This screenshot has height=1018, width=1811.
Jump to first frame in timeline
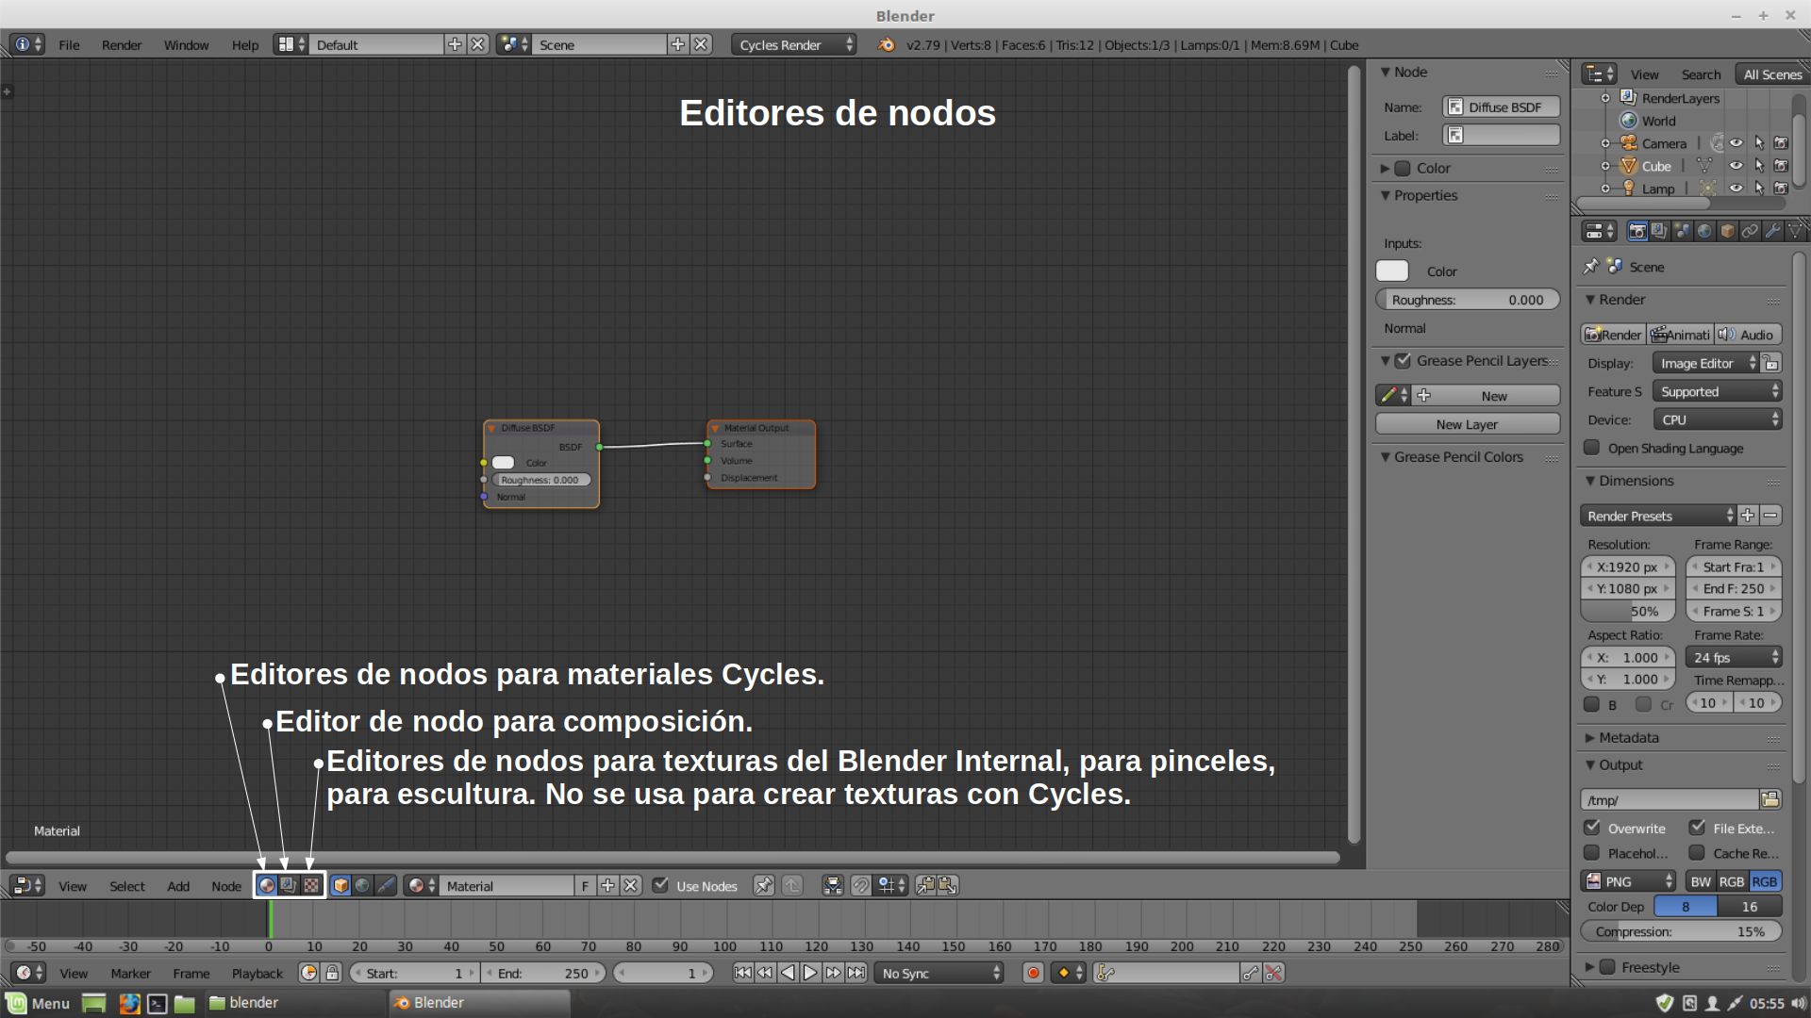[x=743, y=973]
